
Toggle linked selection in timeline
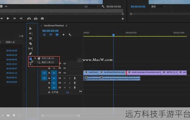57,35
